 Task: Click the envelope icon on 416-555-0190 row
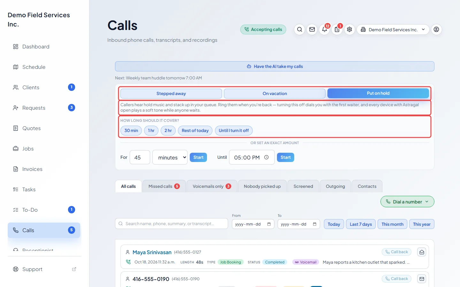(x=422, y=279)
